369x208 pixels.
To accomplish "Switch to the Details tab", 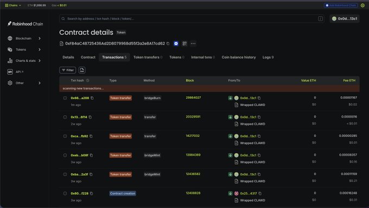I will pyautogui.click(x=68, y=57).
